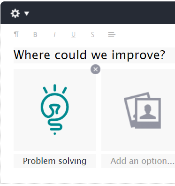Open the text alignment options

click(x=112, y=34)
